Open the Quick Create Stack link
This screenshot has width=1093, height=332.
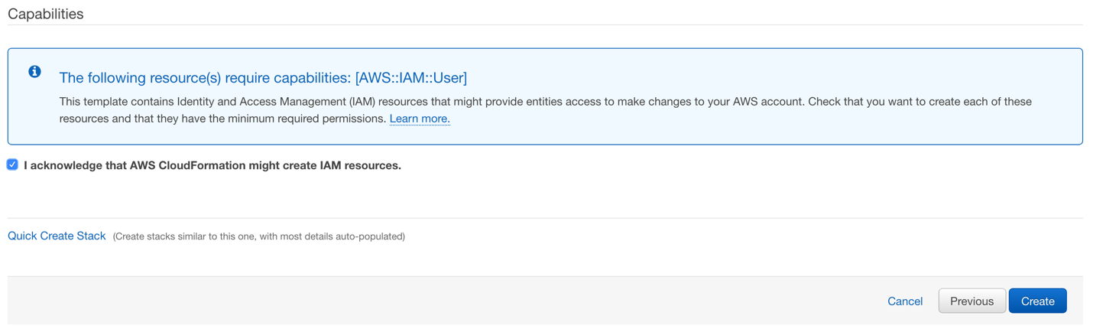57,236
